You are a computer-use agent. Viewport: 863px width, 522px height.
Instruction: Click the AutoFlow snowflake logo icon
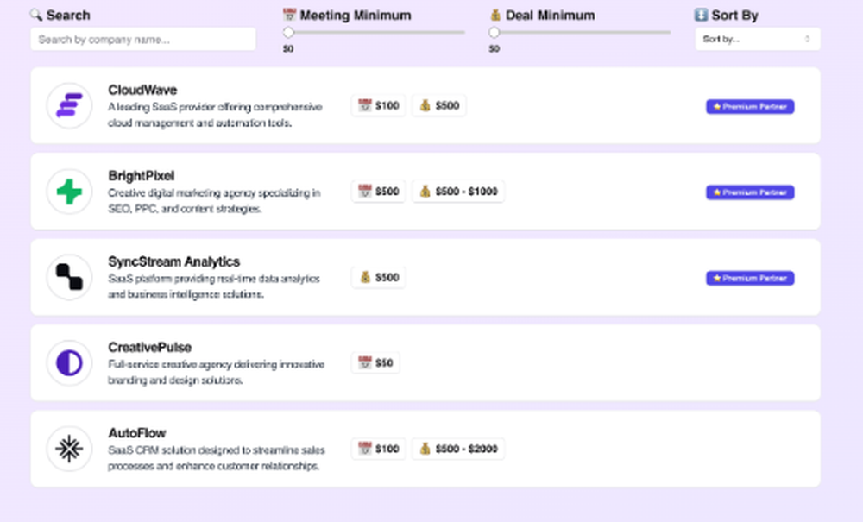coord(69,449)
